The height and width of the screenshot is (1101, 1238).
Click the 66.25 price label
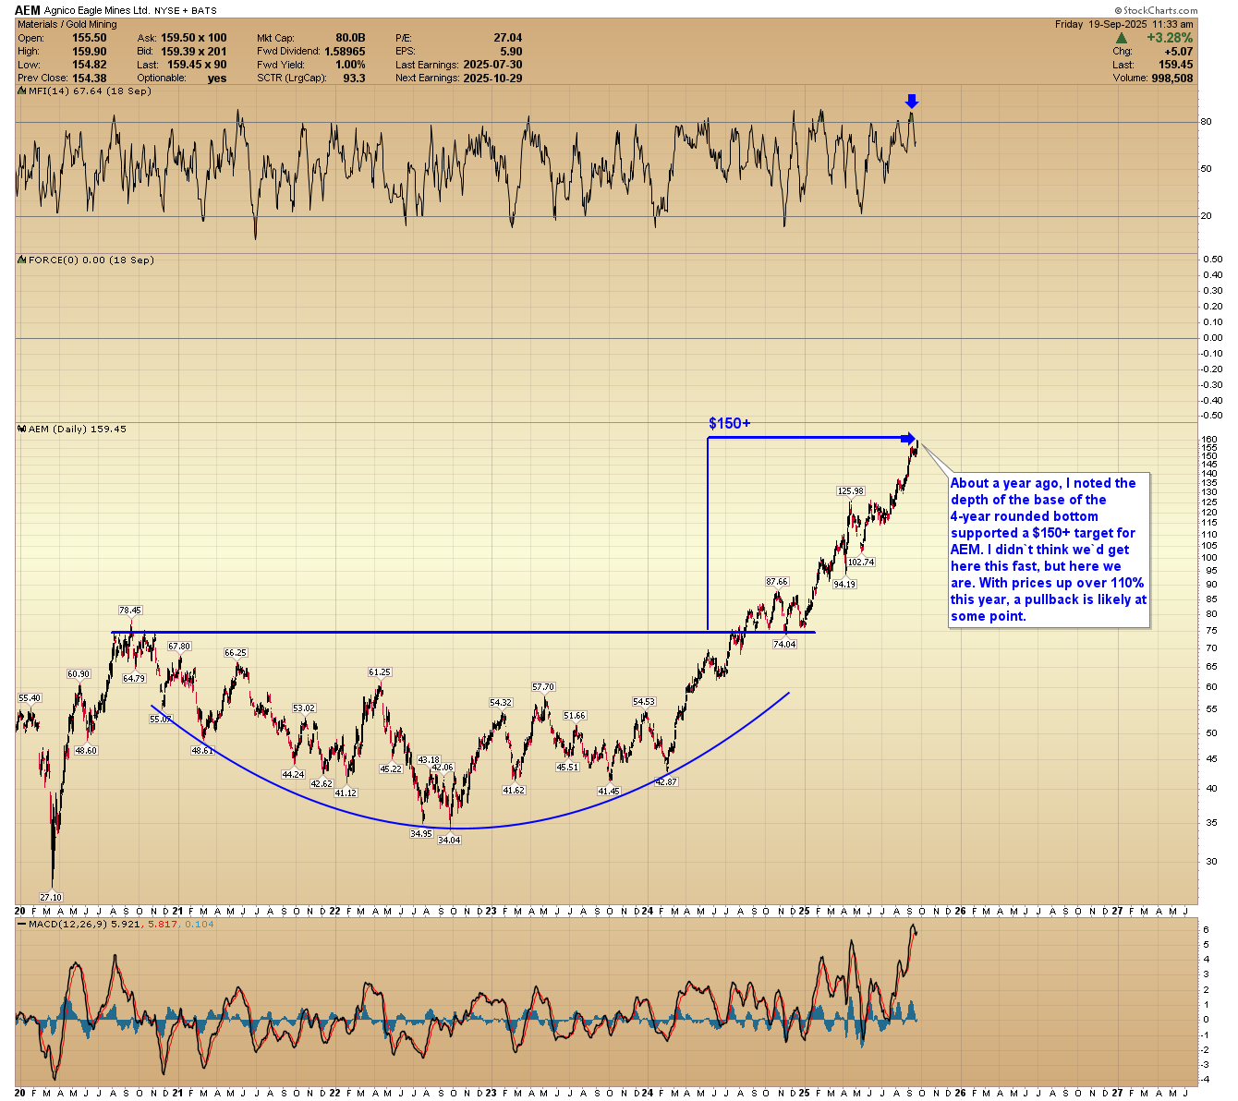[x=236, y=653]
